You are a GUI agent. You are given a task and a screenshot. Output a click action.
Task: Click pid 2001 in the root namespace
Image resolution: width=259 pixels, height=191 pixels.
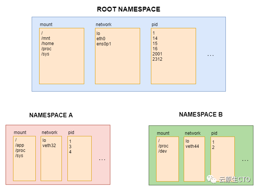(157, 54)
